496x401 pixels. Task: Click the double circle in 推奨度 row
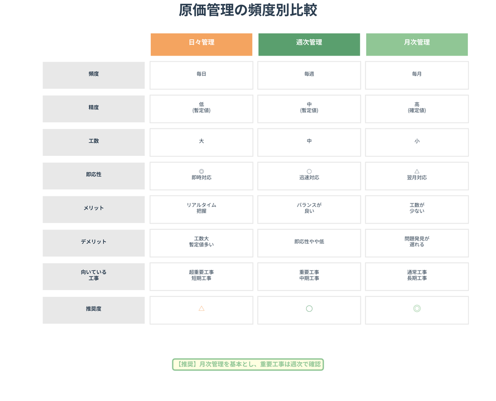pyautogui.click(x=417, y=309)
